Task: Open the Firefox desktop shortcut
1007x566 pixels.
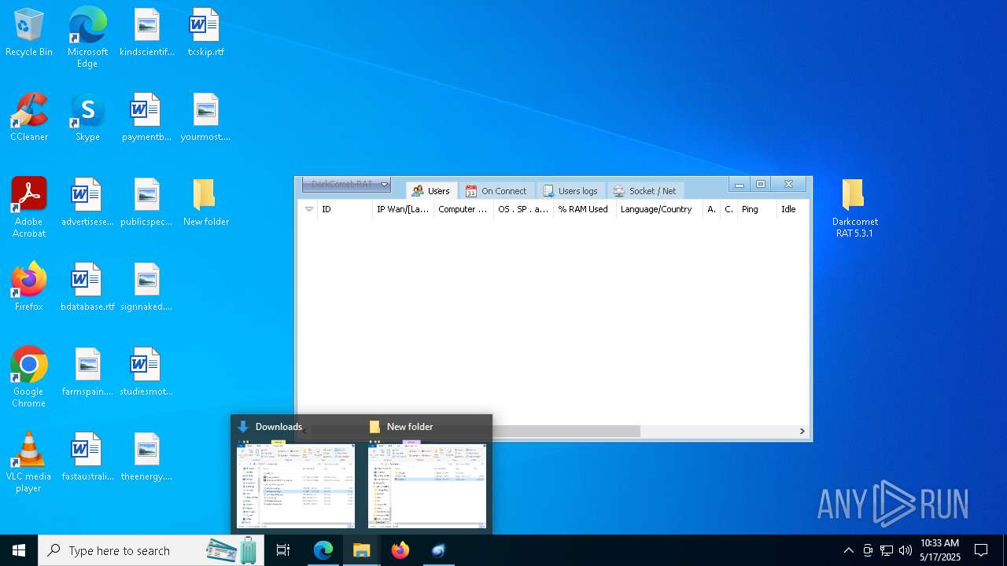Action: [x=29, y=288]
